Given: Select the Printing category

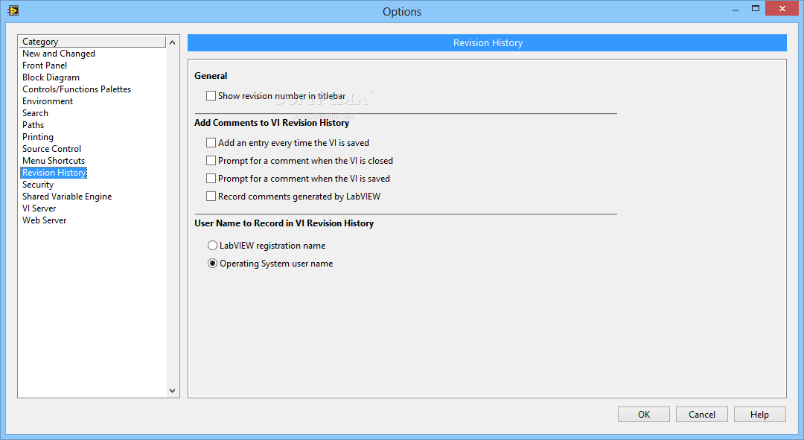Looking at the screenshot, I should (37, 137).
